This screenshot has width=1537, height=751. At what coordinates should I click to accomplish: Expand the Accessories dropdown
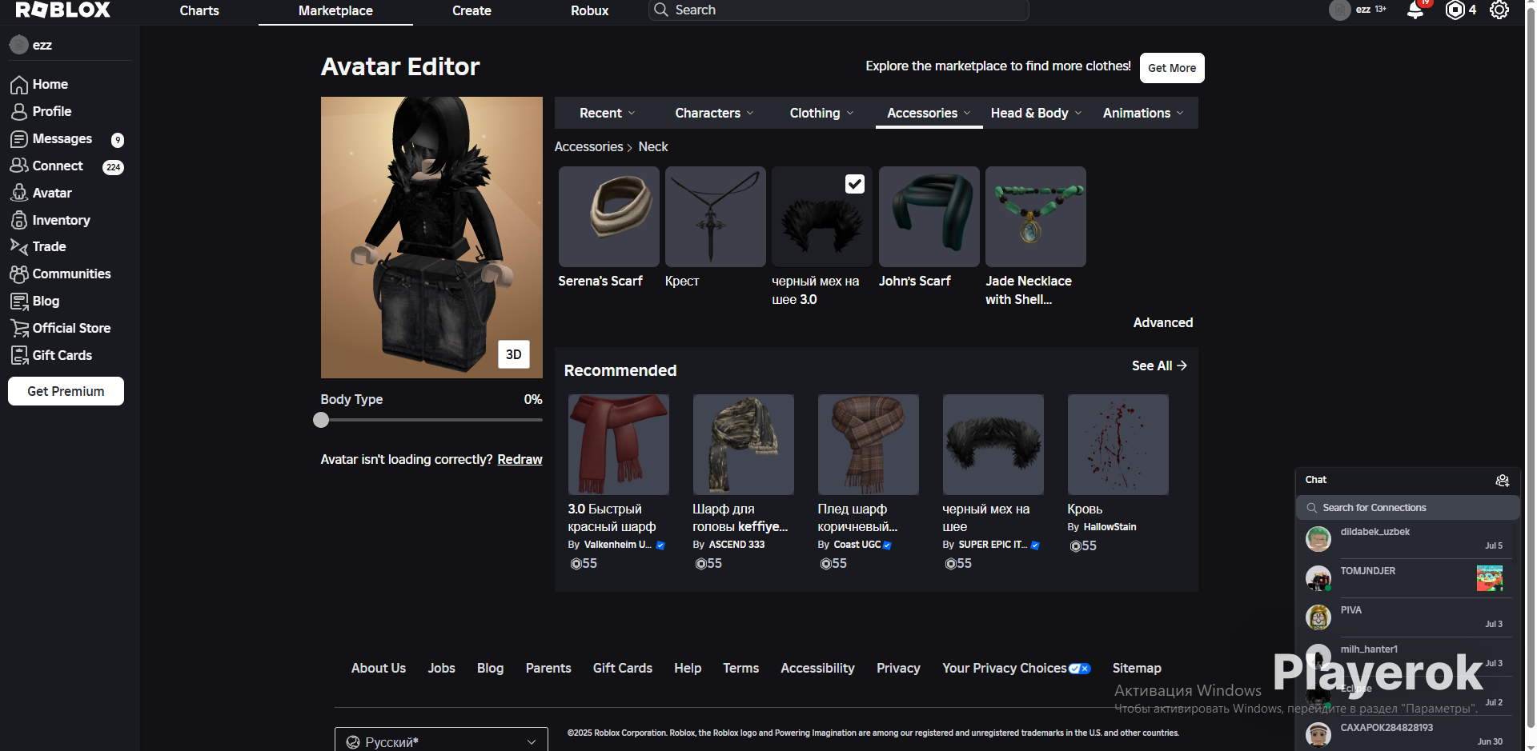click(x=929, y=113)
